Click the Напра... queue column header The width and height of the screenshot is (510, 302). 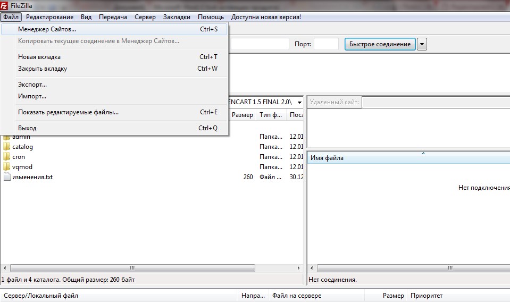[x=253, y=296]
